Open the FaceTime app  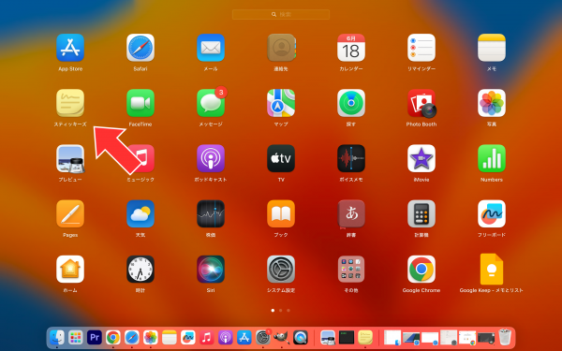(140, 103)
